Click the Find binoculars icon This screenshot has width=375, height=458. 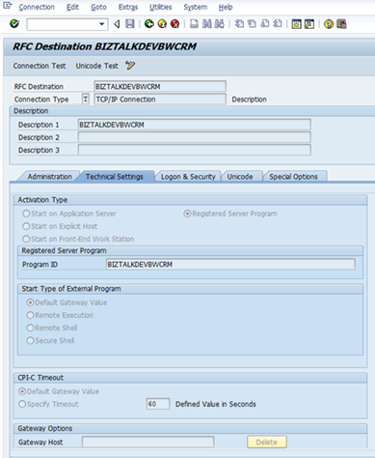click(207, 24)
